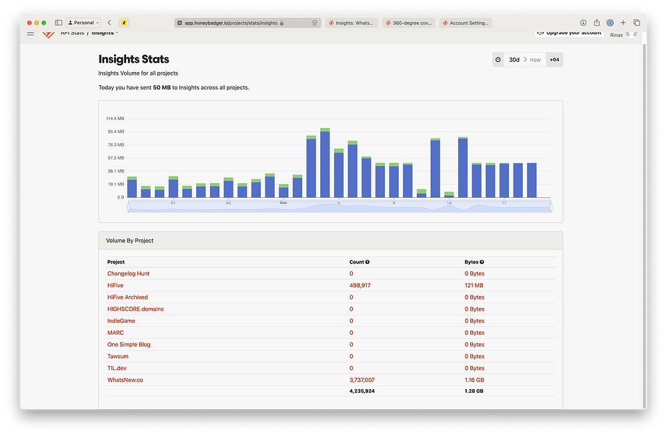The width and height of the screenshot is (667, 436).
Task: Open the MARC project link
Action: point(115,333)
